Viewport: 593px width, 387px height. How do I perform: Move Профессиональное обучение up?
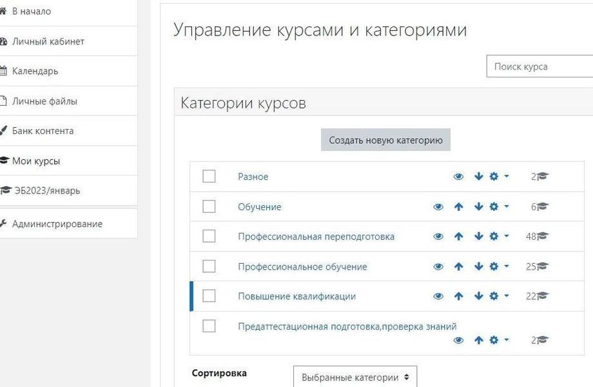pyautogui.click(x=459, y=266)
